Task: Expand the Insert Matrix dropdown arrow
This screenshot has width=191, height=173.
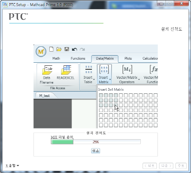Action: pos(110,80)
